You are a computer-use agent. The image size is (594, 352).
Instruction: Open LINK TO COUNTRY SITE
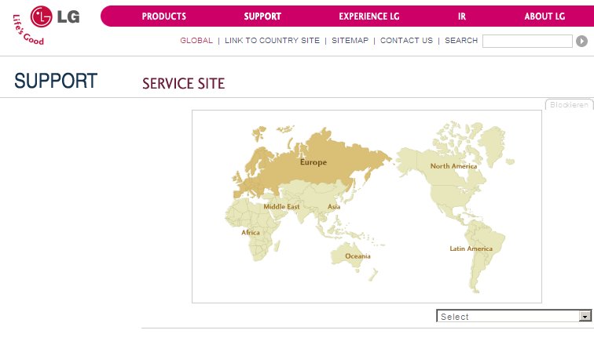[272, 41]
